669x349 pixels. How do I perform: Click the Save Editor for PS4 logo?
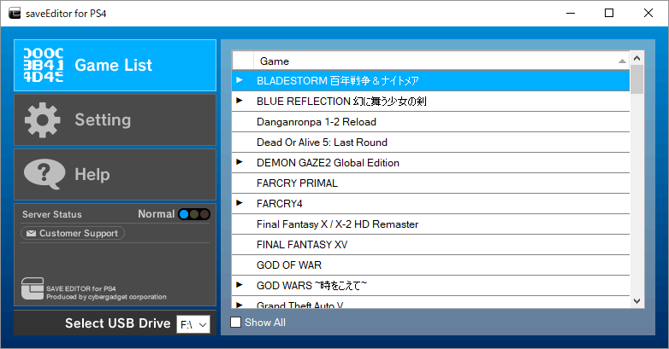click(32, 290)
